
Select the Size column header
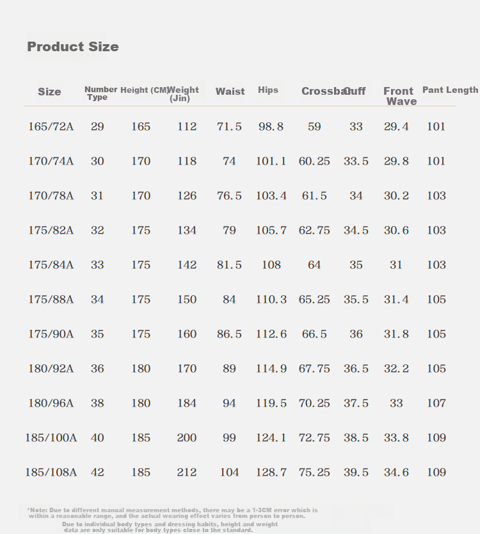pos(49,92)
